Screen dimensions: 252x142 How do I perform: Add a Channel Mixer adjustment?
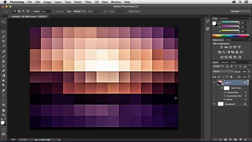coord(237,52)
